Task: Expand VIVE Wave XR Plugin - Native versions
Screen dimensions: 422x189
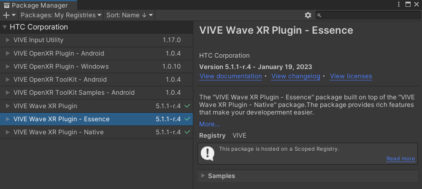Action: tap(8, 132)
